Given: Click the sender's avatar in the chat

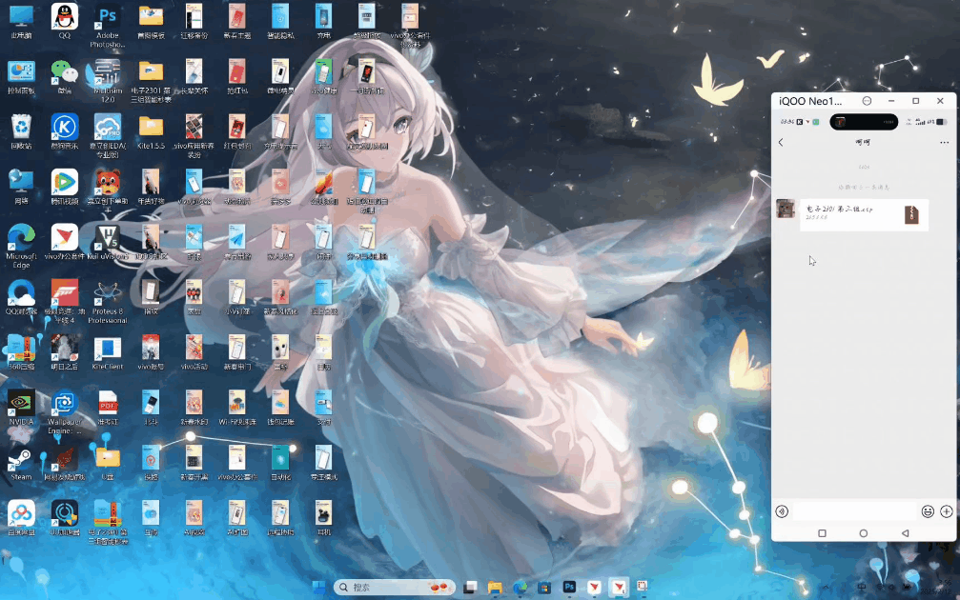Looking at the screenshot, I should (786, 209).
